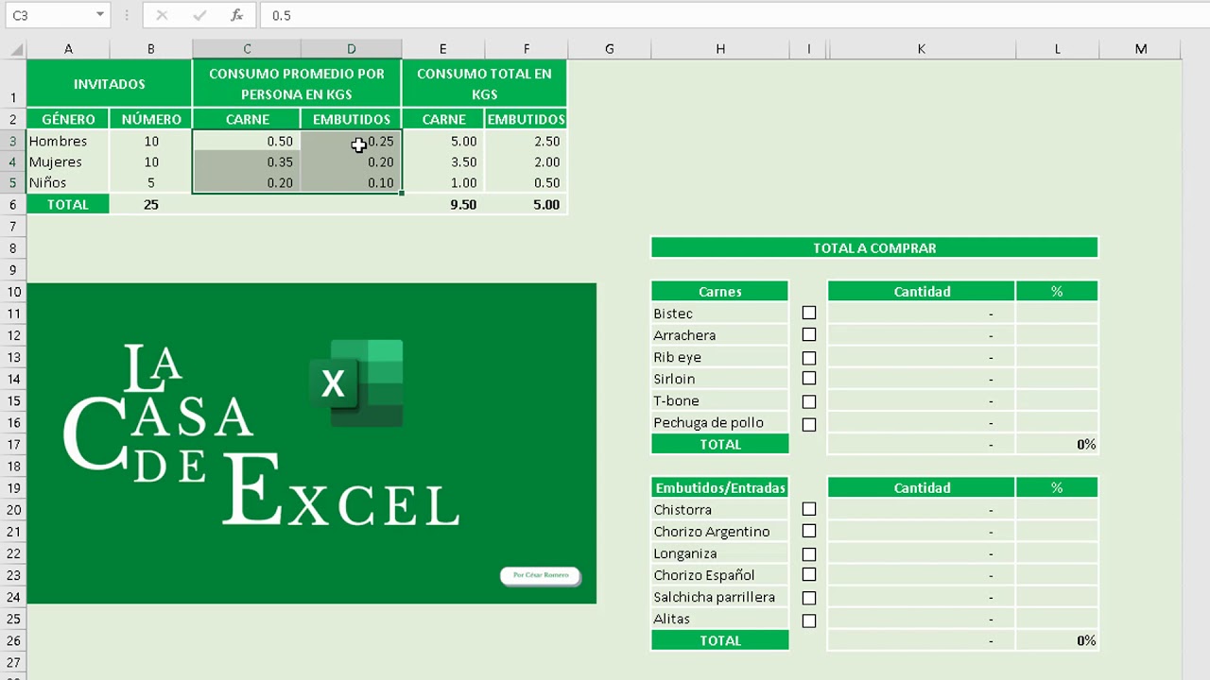Click the Niños consumption cell 0.10
This screenshot has width=1210, height=680.
coord(351,182)
